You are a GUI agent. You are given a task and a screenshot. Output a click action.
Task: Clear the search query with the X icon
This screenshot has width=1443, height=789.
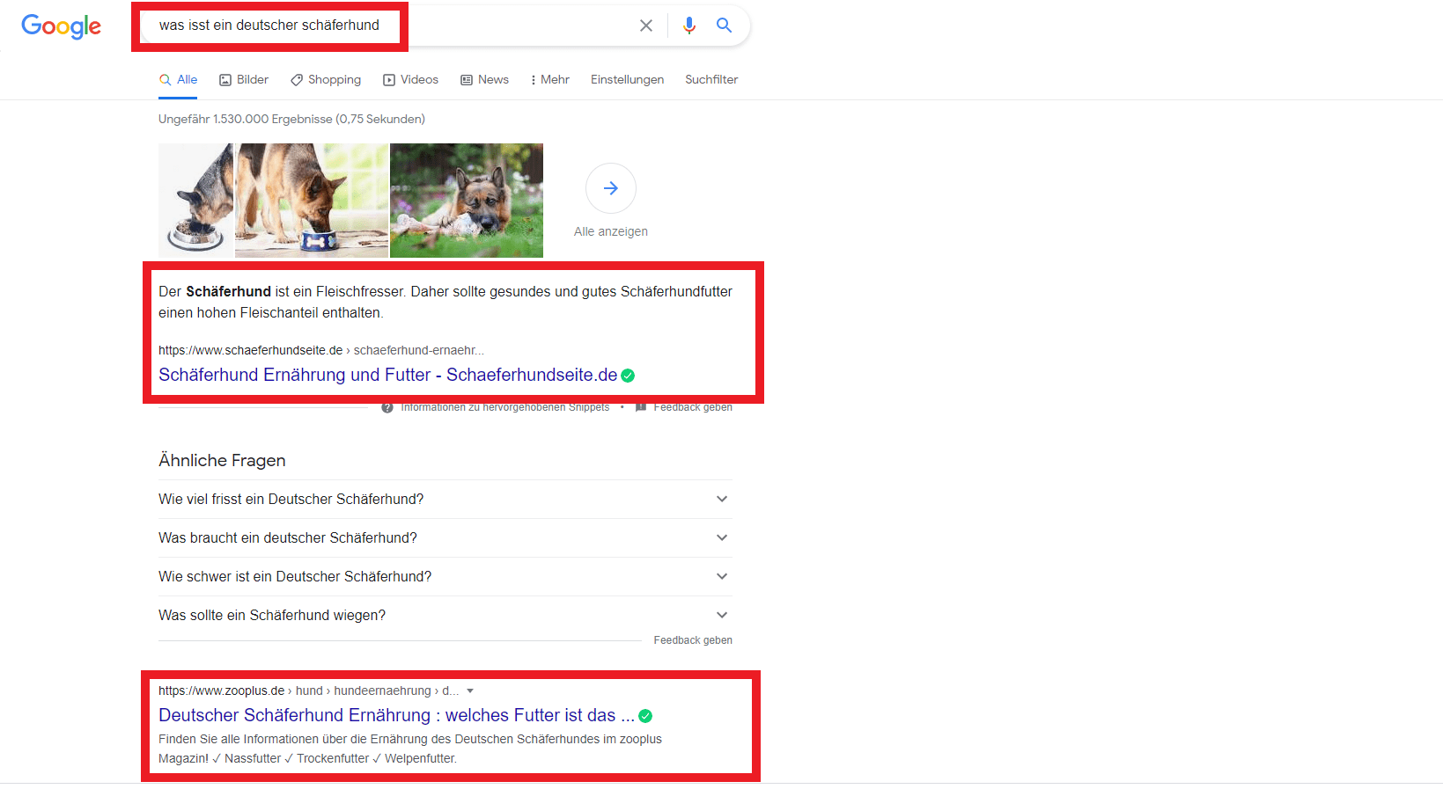point(646,26)
